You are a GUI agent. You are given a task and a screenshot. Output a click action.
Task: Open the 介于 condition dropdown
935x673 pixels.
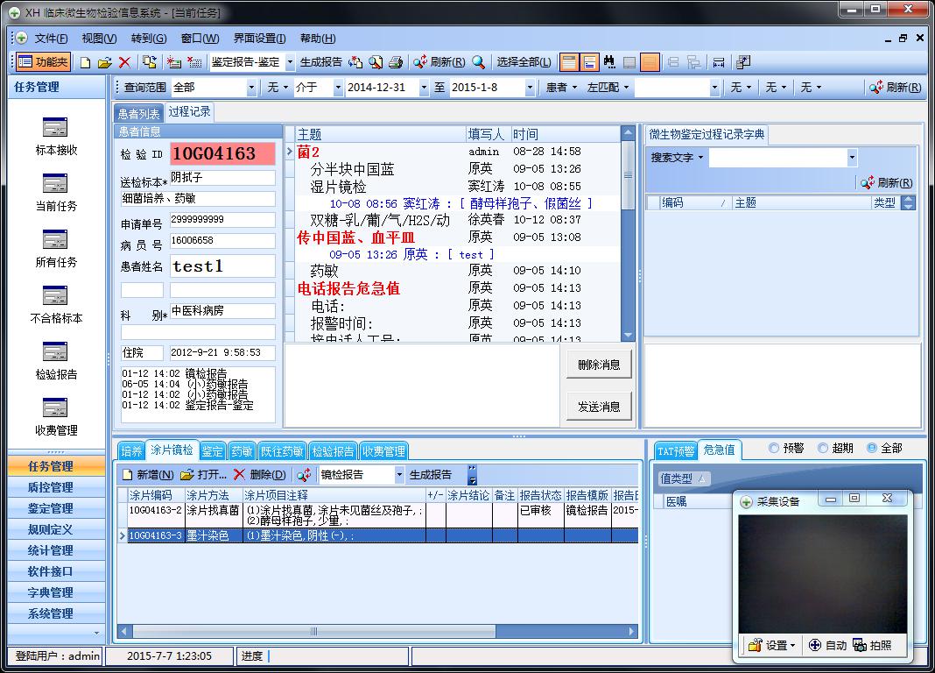pos(338,87)
